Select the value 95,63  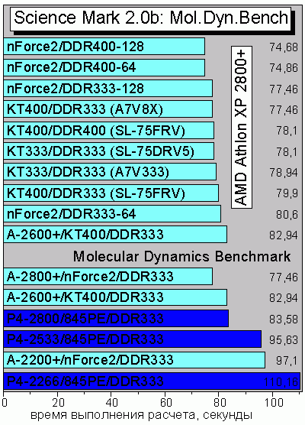(x=284, y=339)
